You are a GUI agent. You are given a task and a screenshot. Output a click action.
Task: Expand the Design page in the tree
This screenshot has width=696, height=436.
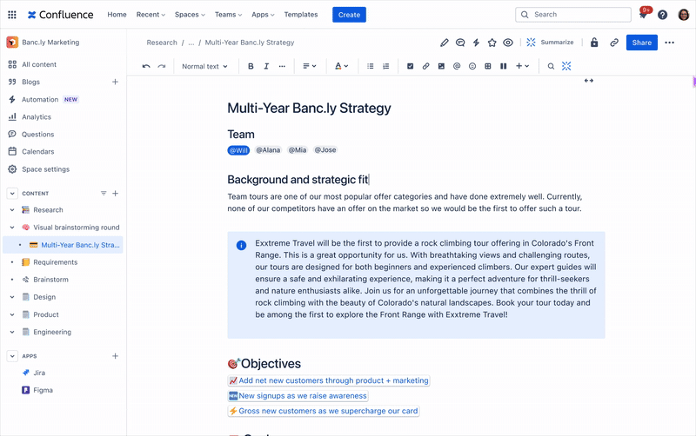[x=12, y=297]
